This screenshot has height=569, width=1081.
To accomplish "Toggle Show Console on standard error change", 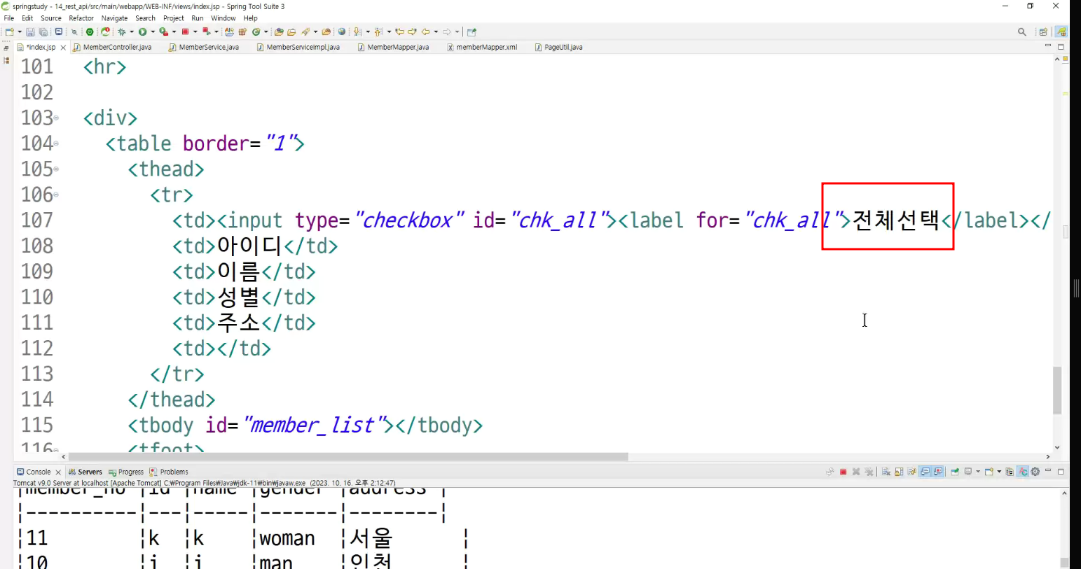I will click(937, 472).
